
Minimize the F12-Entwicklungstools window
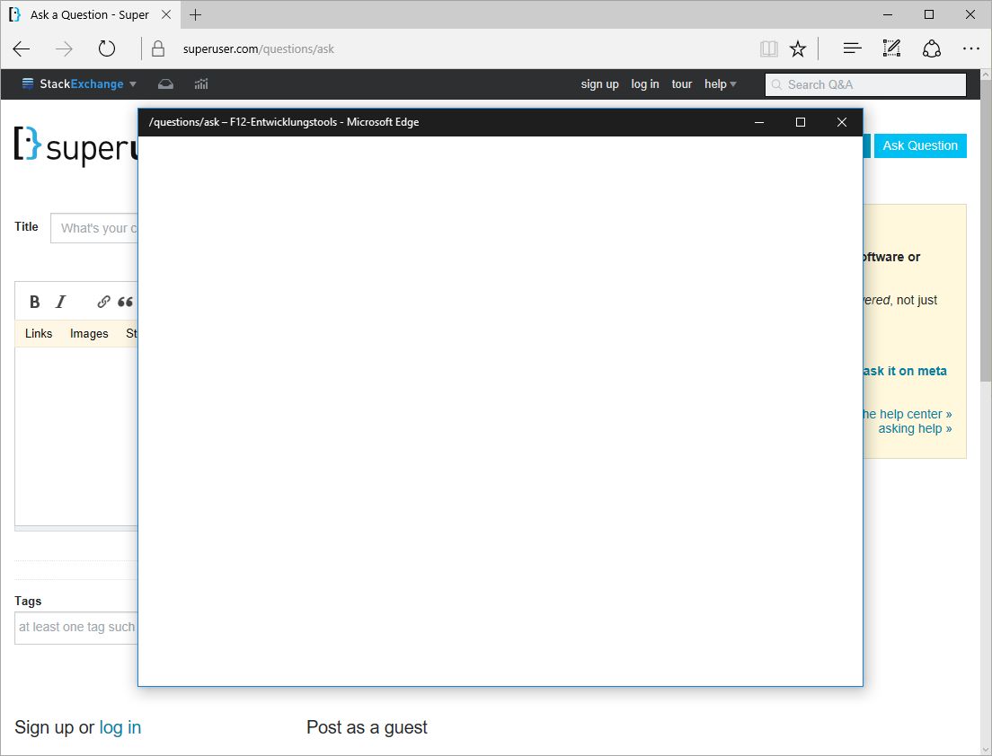[x=759, y=122]
